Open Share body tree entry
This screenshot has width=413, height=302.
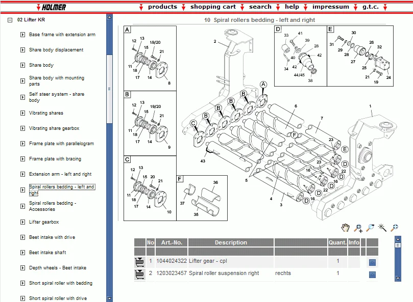tap(41, 65)
